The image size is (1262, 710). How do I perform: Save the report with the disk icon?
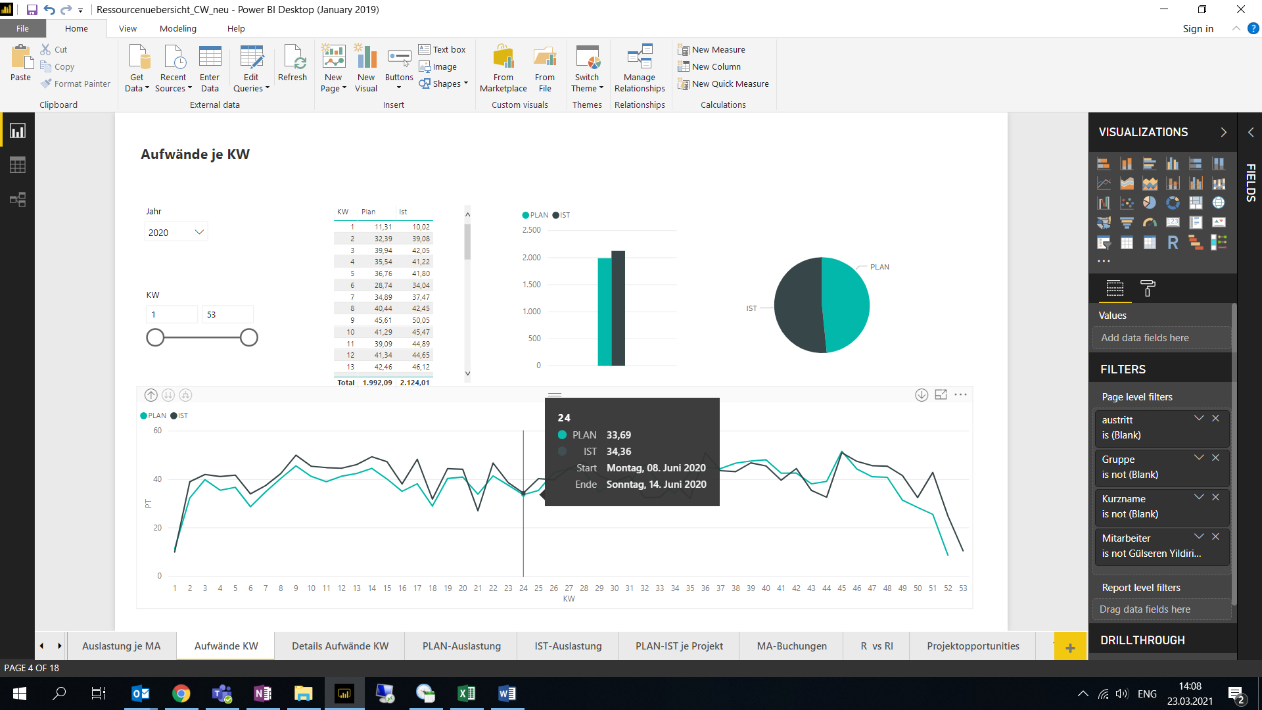tap(32, 10)
